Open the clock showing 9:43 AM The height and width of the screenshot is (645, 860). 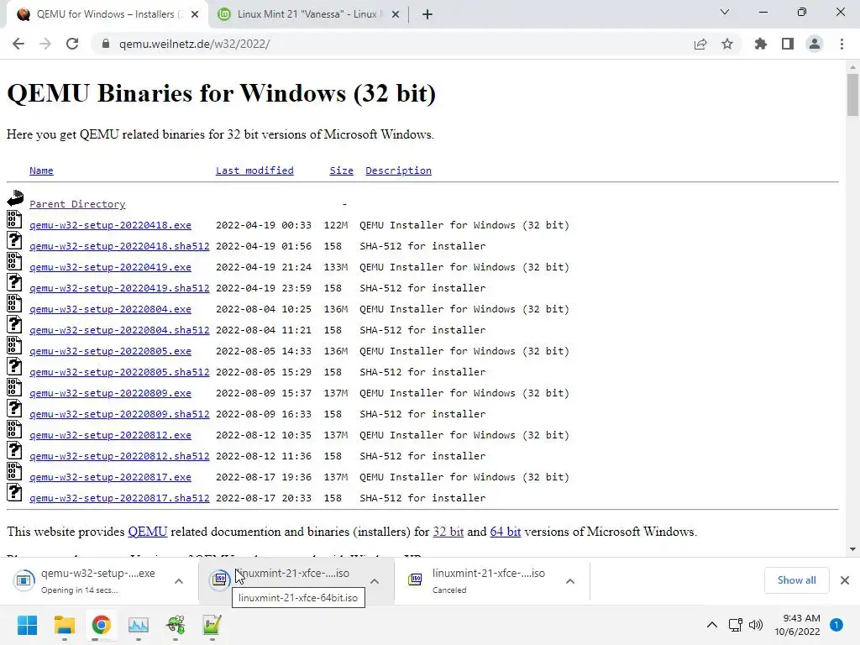[798, 625]
